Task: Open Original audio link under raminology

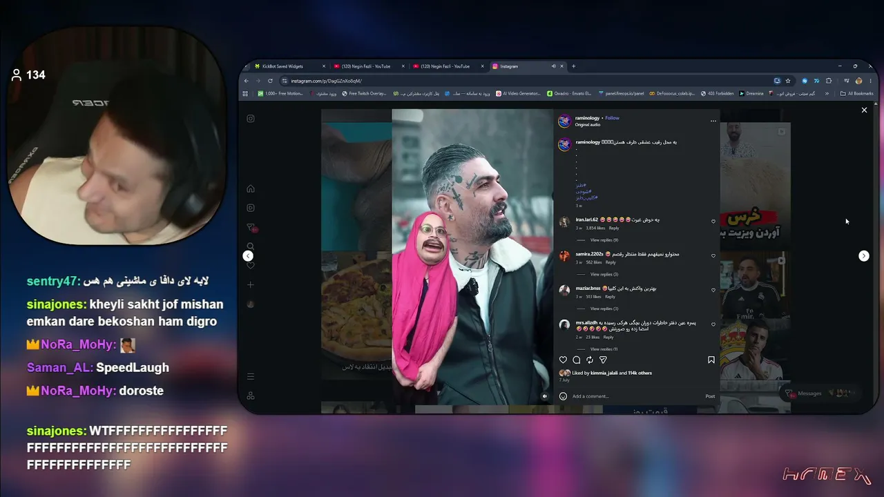Action: pyautogui.click(x=588, y=125)
